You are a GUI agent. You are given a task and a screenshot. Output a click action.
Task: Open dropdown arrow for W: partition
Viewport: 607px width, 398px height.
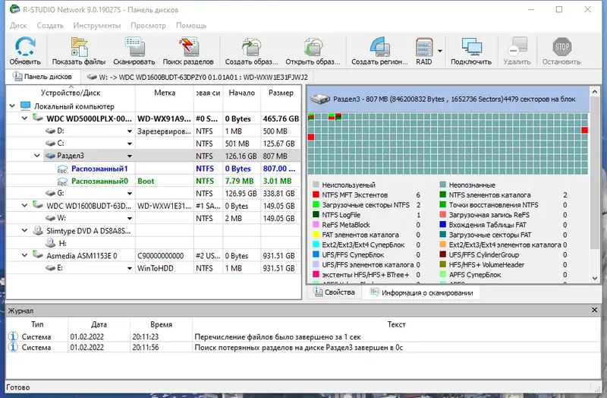[x=130, y=219]
